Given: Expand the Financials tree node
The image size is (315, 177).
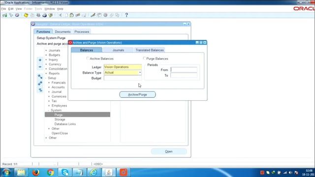Looking at the screenshot, I should coord(49,83).
